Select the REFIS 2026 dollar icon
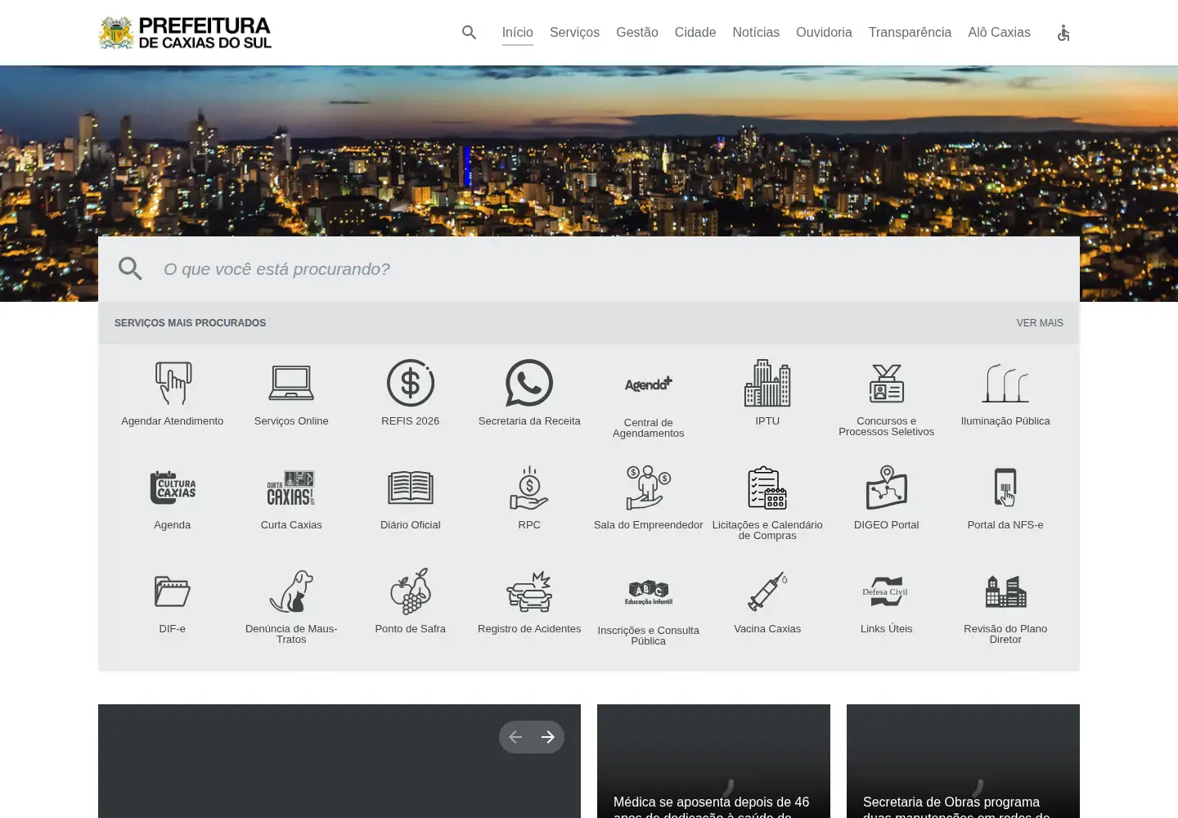1178x818 pixels. (411, 383)
